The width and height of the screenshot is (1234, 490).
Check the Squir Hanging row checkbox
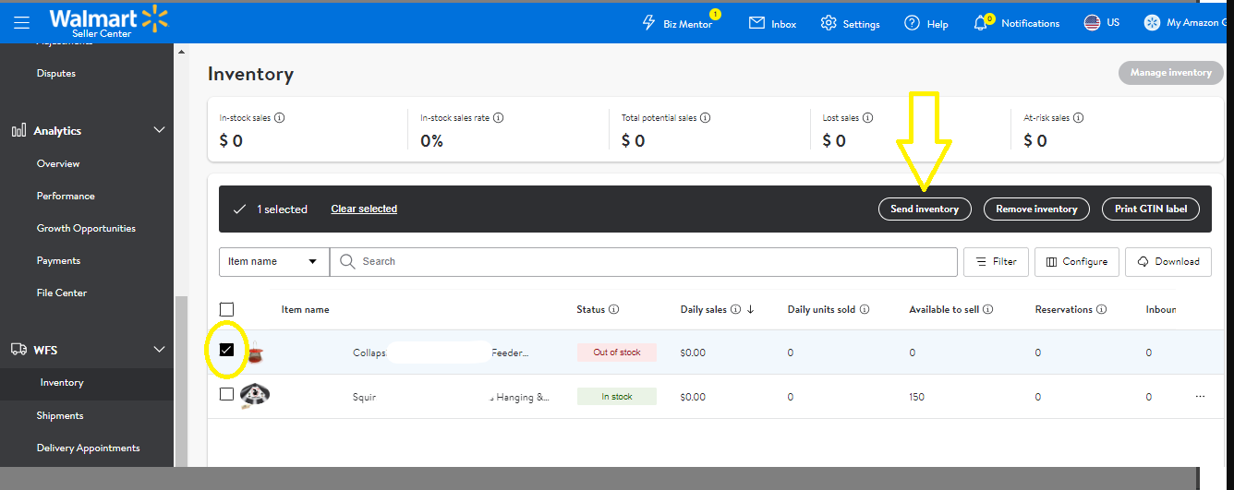pos(227,394)
